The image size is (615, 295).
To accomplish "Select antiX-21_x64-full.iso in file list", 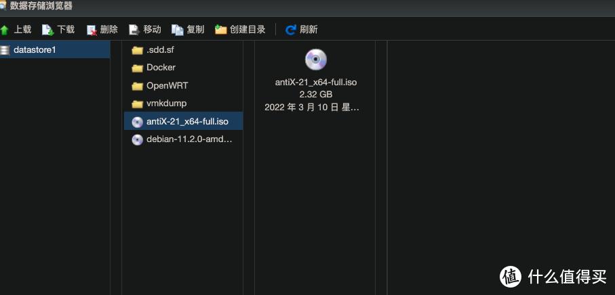I will click(x=187, y=122).
